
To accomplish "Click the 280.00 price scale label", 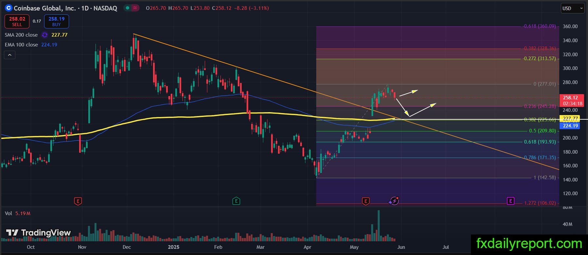I will pyautogui.click(x=570, y=82).
